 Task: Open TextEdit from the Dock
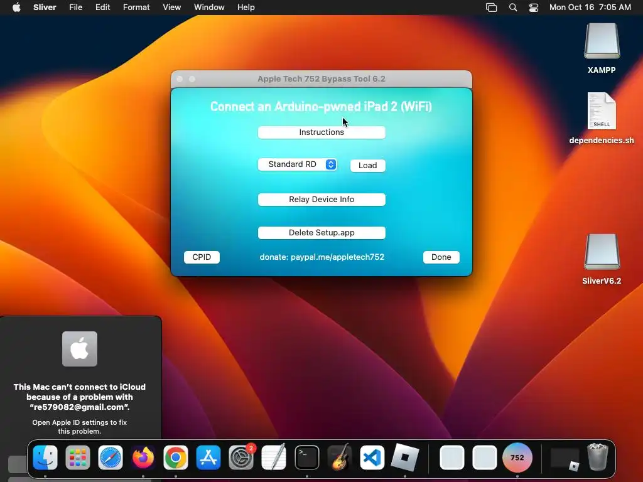[x=274, y=458]
